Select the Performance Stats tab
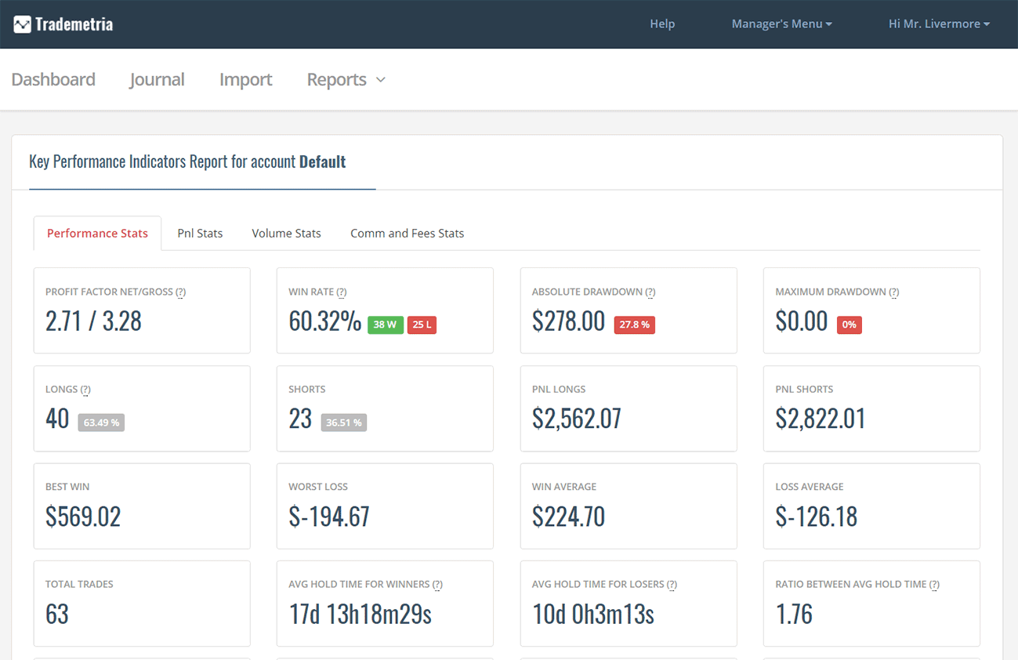The height and width of the screenshot is (660, 1018). (97, 234)
